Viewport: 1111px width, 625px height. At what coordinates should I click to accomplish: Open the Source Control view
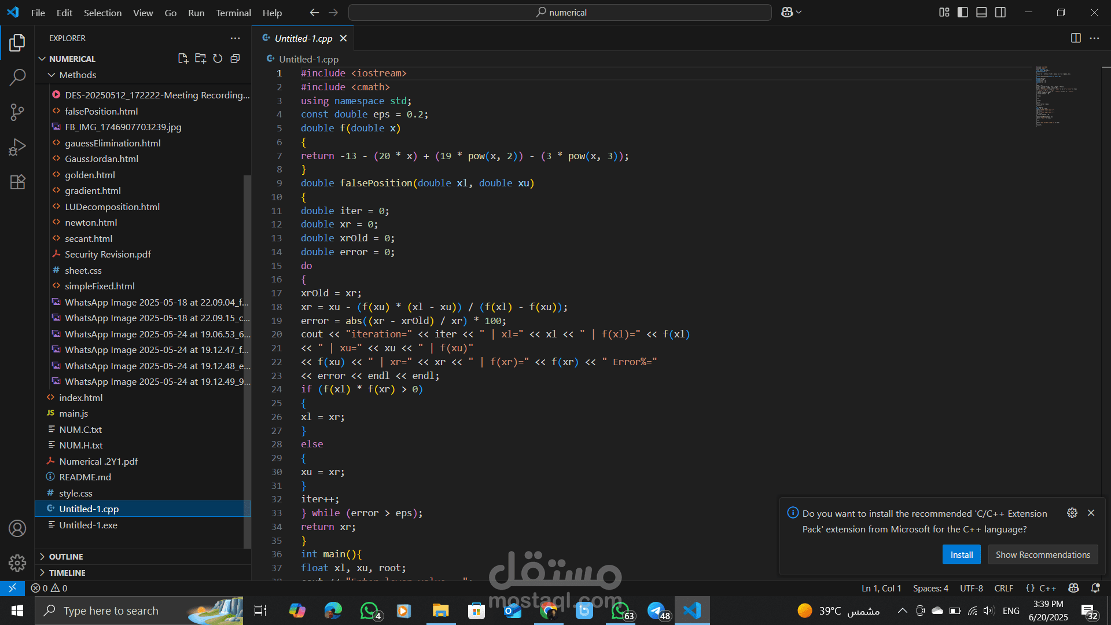pyautogui.click(x=17, y=112)
